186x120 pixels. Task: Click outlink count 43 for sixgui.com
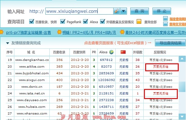click(x=138, y=80)
